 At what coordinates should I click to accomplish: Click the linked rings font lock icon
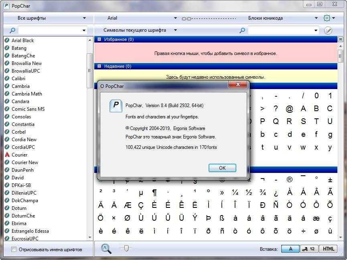[x=186, y=18]
